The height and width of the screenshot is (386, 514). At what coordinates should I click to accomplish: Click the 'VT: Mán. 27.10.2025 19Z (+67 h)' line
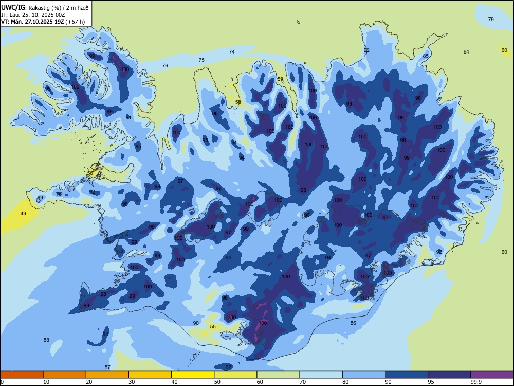pos(43,22)
